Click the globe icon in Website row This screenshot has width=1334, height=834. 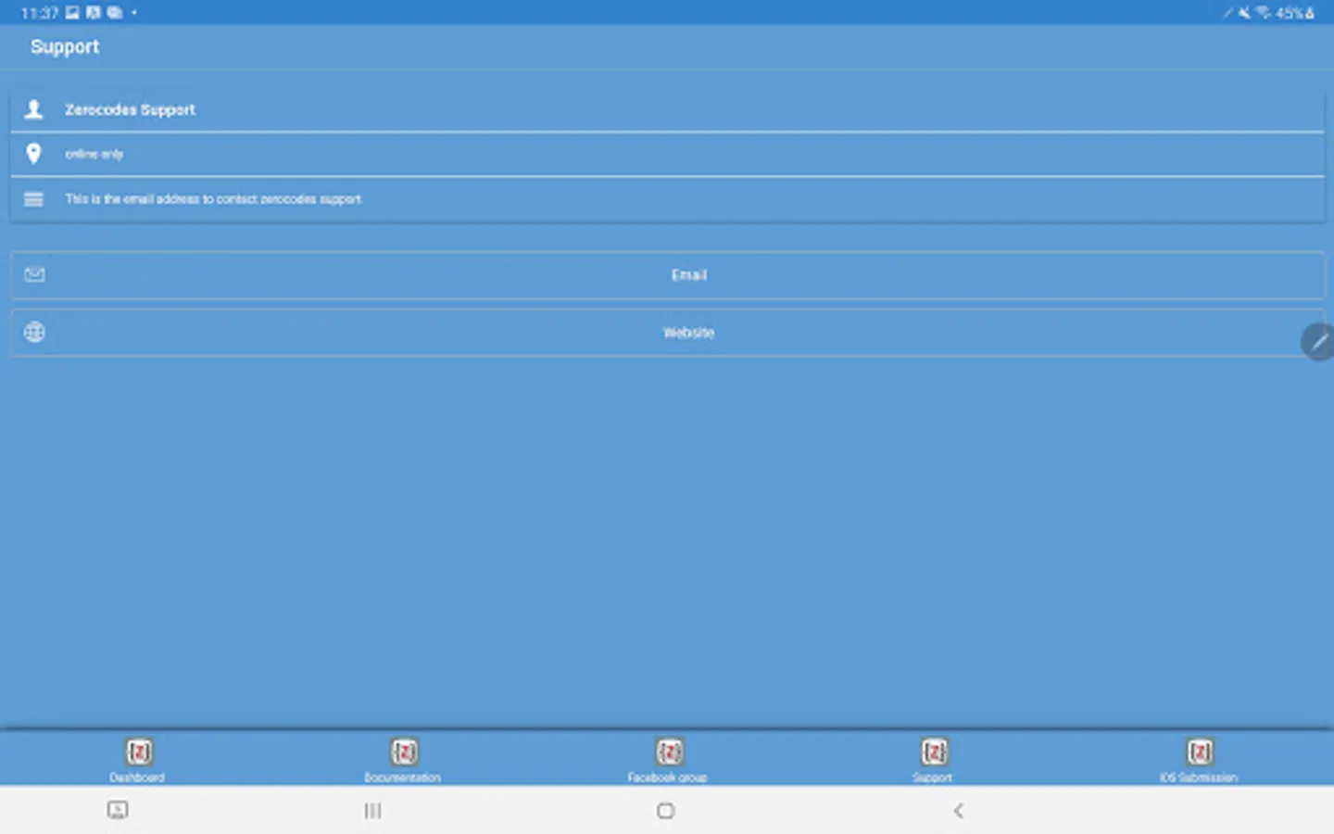pyautogui.click(x=34, y=332)
